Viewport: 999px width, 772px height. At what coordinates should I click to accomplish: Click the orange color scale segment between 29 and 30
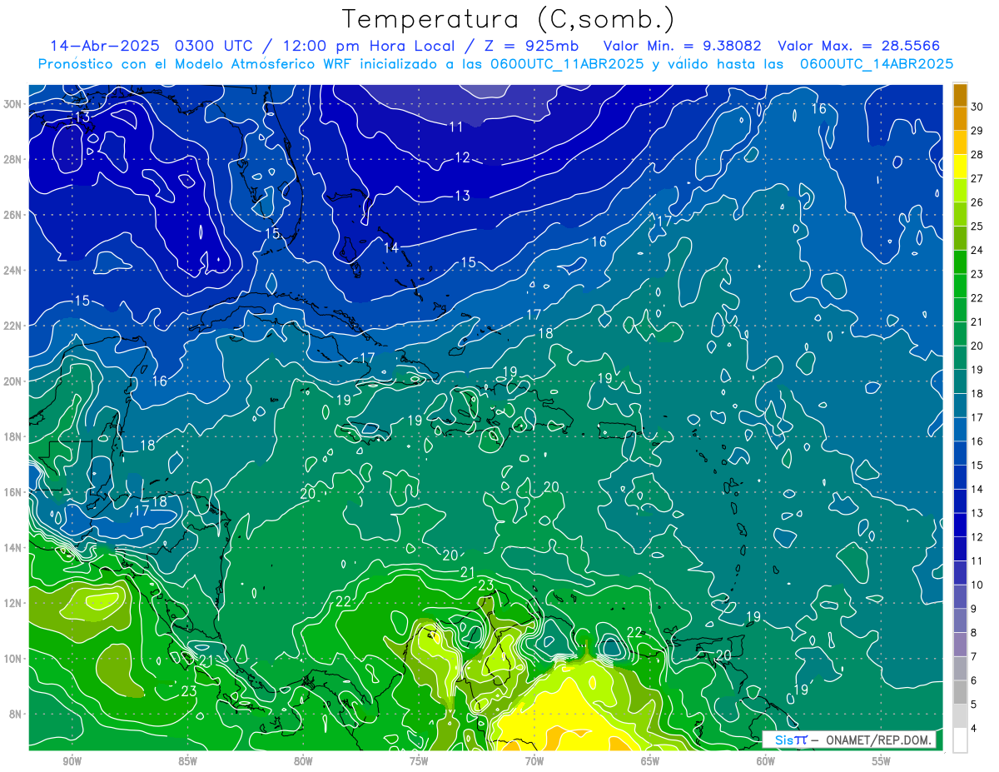[x=960, y=118]
